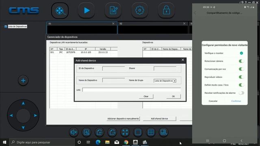Click Adicionar dispositivo manualmente button

pos(123,119)
